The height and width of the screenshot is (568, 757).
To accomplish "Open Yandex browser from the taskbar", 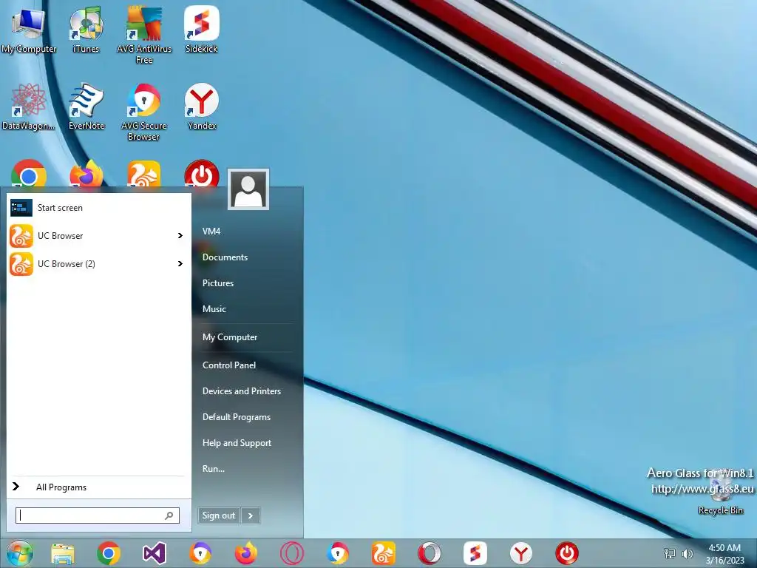I will pos(521,553).
